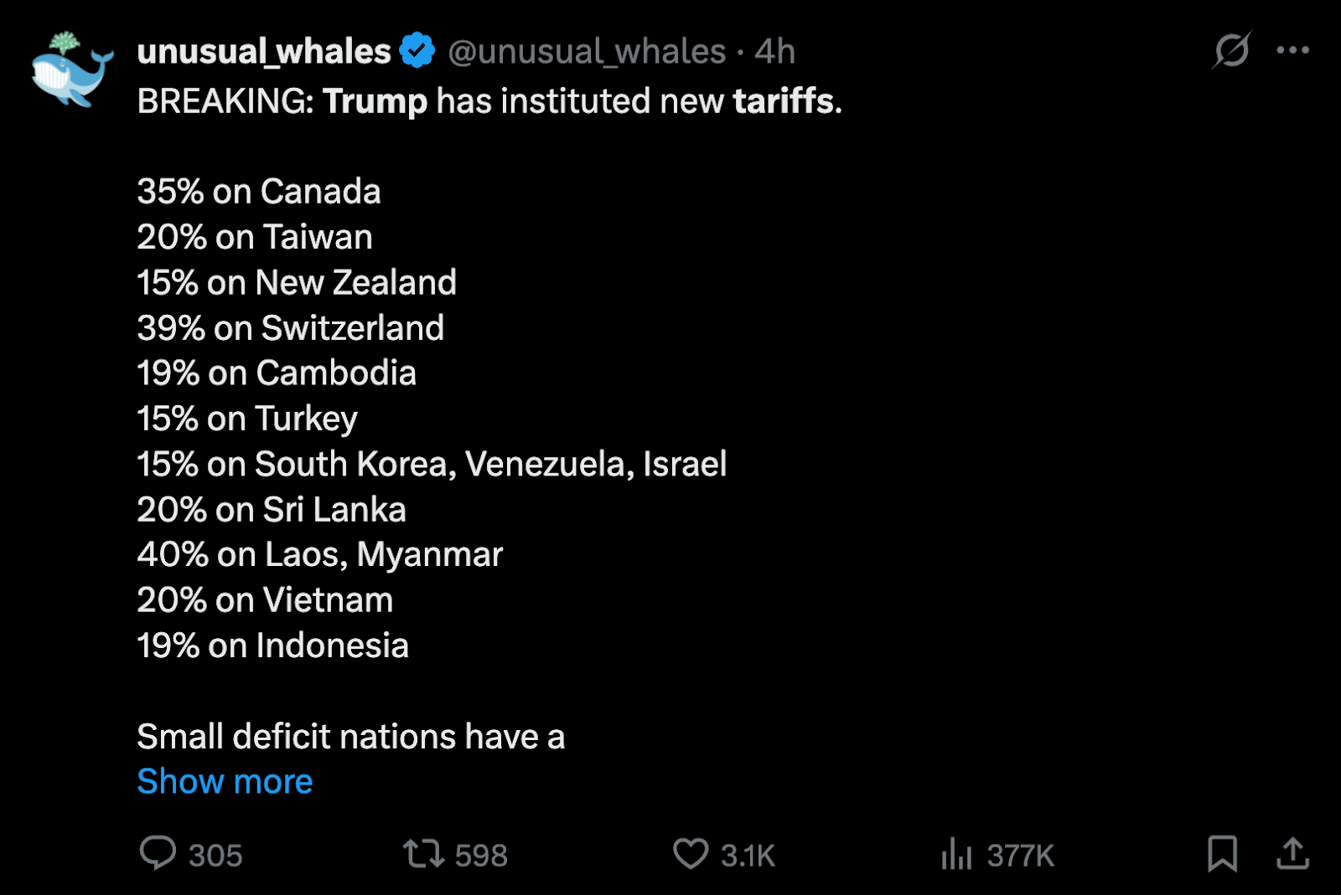Click the 377K views count

pyautogui.click(x=1020, y=856)
